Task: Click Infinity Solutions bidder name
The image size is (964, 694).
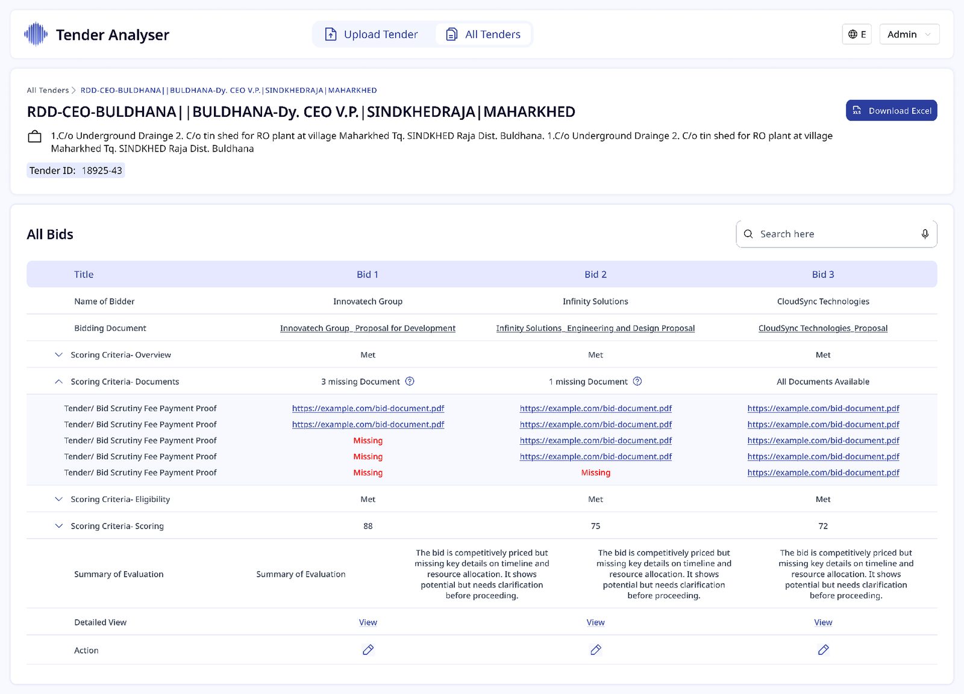Action: point(595,301)
